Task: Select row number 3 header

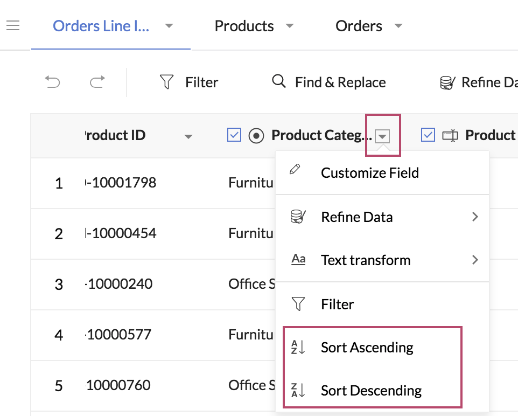Action: pos(59,285)
